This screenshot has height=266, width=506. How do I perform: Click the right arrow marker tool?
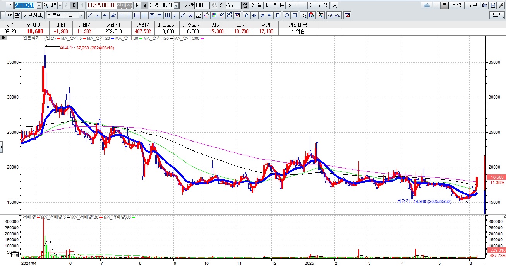269,15
